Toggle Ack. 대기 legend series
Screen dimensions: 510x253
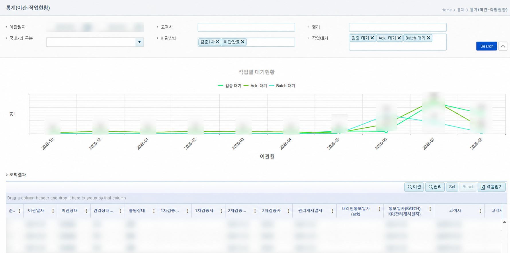[x=255, y=86]
